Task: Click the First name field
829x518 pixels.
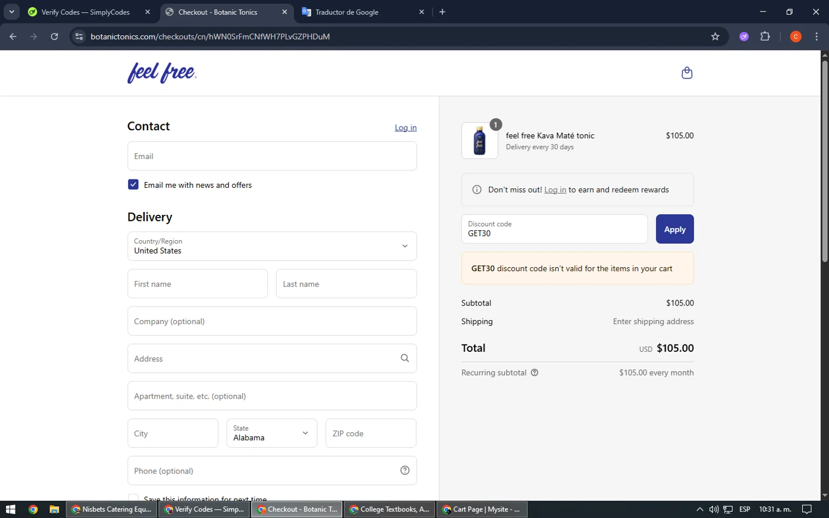Action: coord(197,284)
